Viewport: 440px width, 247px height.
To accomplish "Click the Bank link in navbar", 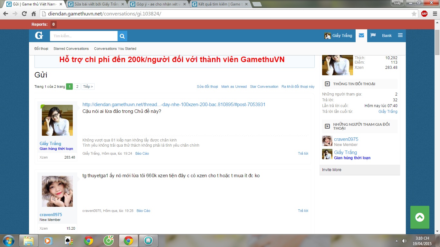I will [x=387, y=35].
